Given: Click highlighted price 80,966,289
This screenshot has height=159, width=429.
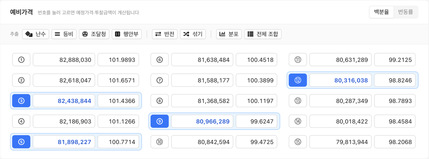Looking at the screenshot, I should (x=202, y=121).
